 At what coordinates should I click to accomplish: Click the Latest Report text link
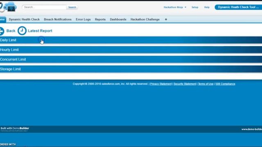40,31
